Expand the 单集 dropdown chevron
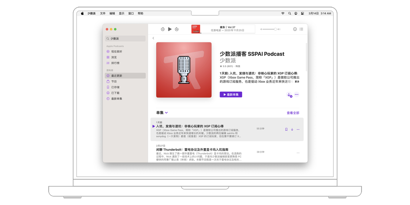This screenshot has width=410, height=205. tap(167, 113)
